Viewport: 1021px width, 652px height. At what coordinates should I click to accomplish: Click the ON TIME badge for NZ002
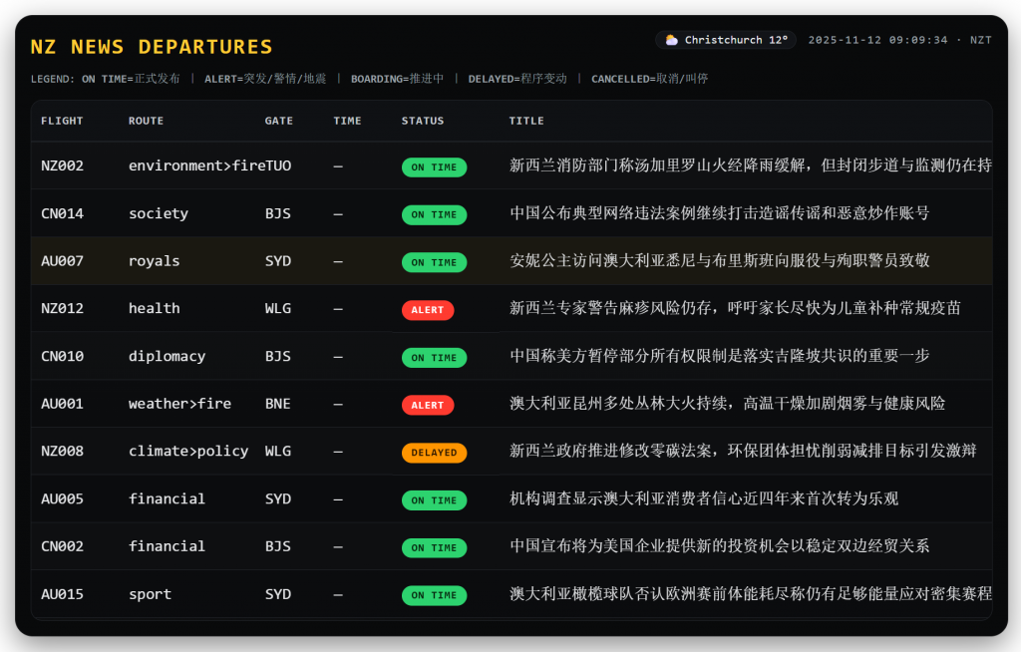point(434,167)
